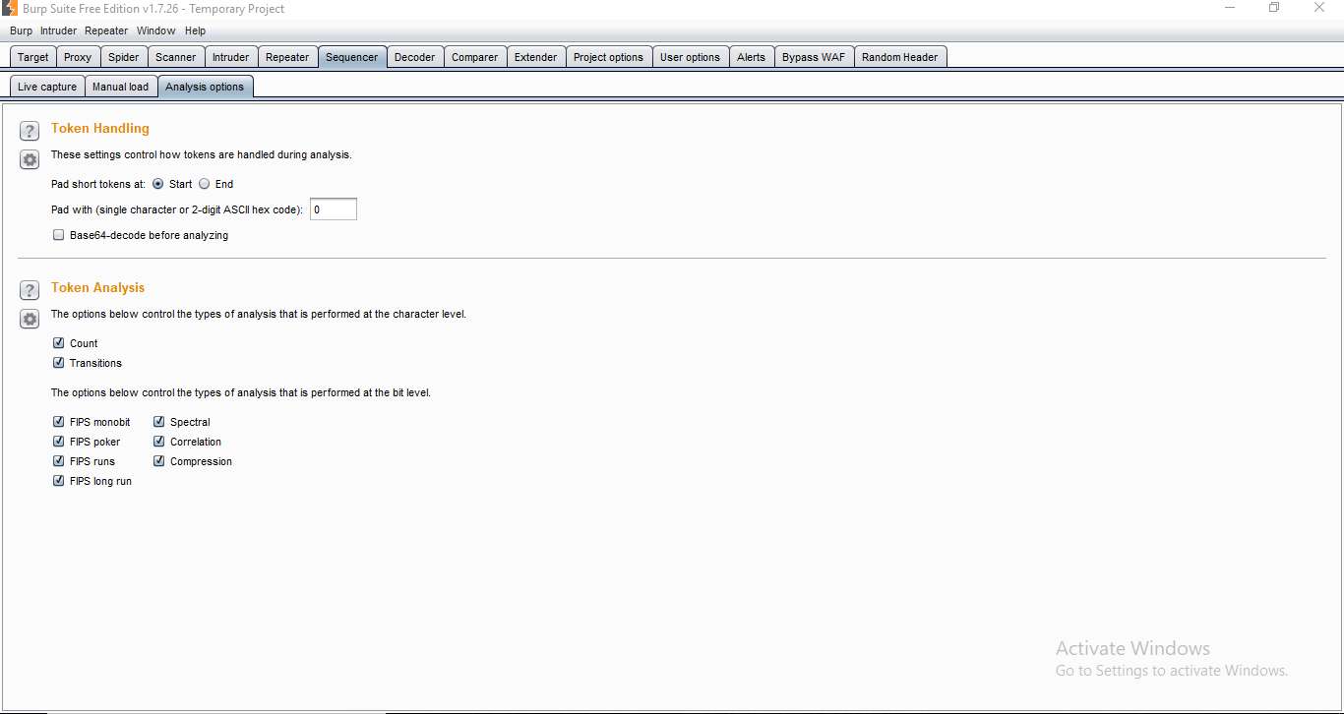
Task: Open the Window menu
Action: pyautogui.click(x=155, y=30)
